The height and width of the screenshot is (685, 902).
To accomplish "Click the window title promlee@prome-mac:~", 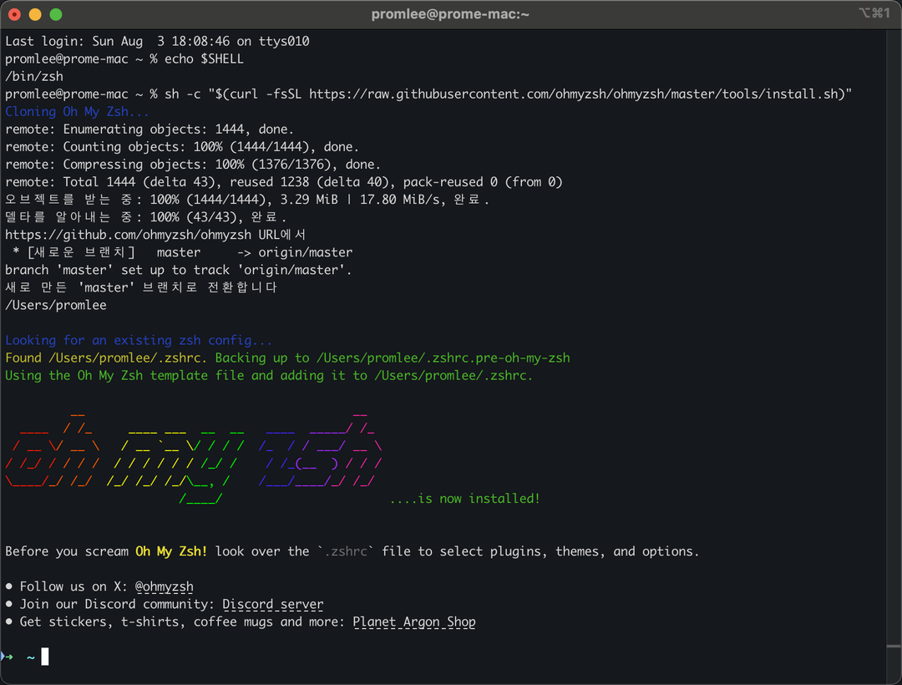I will pyautogui.click(x=450, y=14).
